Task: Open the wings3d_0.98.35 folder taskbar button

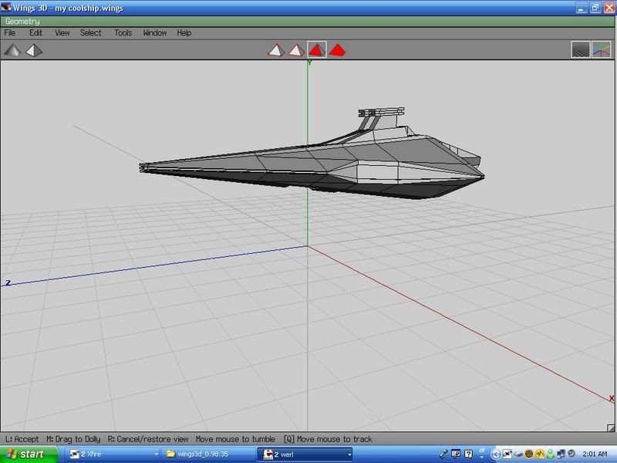Action: [208, 455]
